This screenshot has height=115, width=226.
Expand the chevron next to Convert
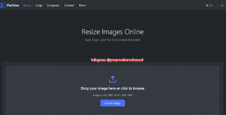[x=75, y=5]
